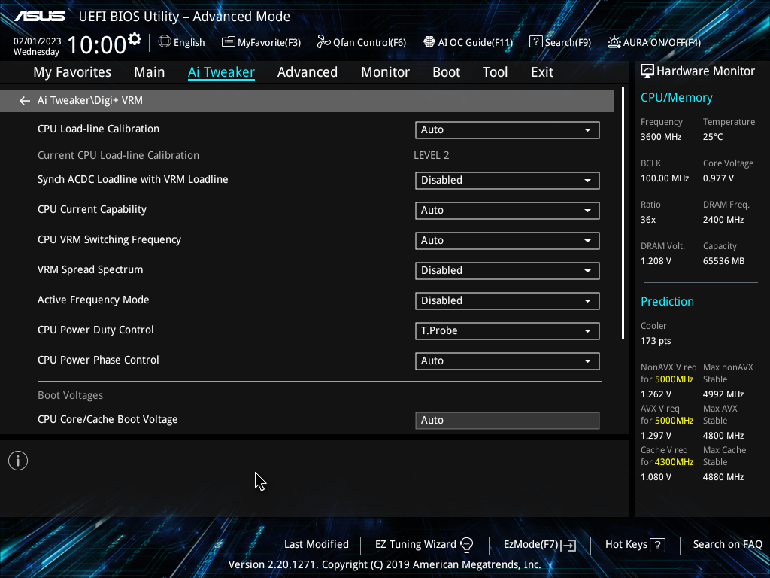Open CPU Load-line Calibration dropdown

[508, 129]
